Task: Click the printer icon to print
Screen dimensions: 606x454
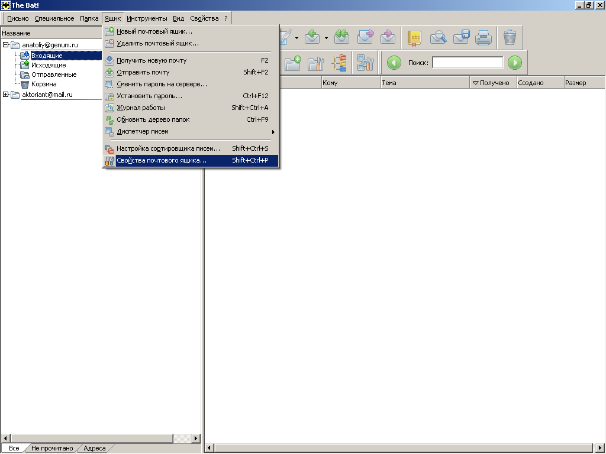Action: [x=483, y=38]
